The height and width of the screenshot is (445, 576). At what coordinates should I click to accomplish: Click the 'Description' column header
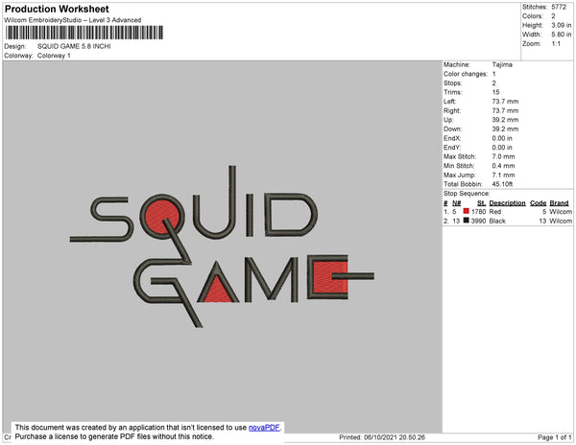(507, 203)
